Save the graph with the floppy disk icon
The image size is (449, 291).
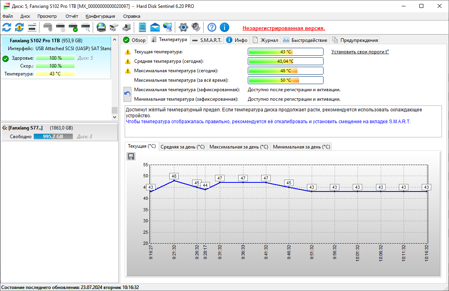(131, 157)
